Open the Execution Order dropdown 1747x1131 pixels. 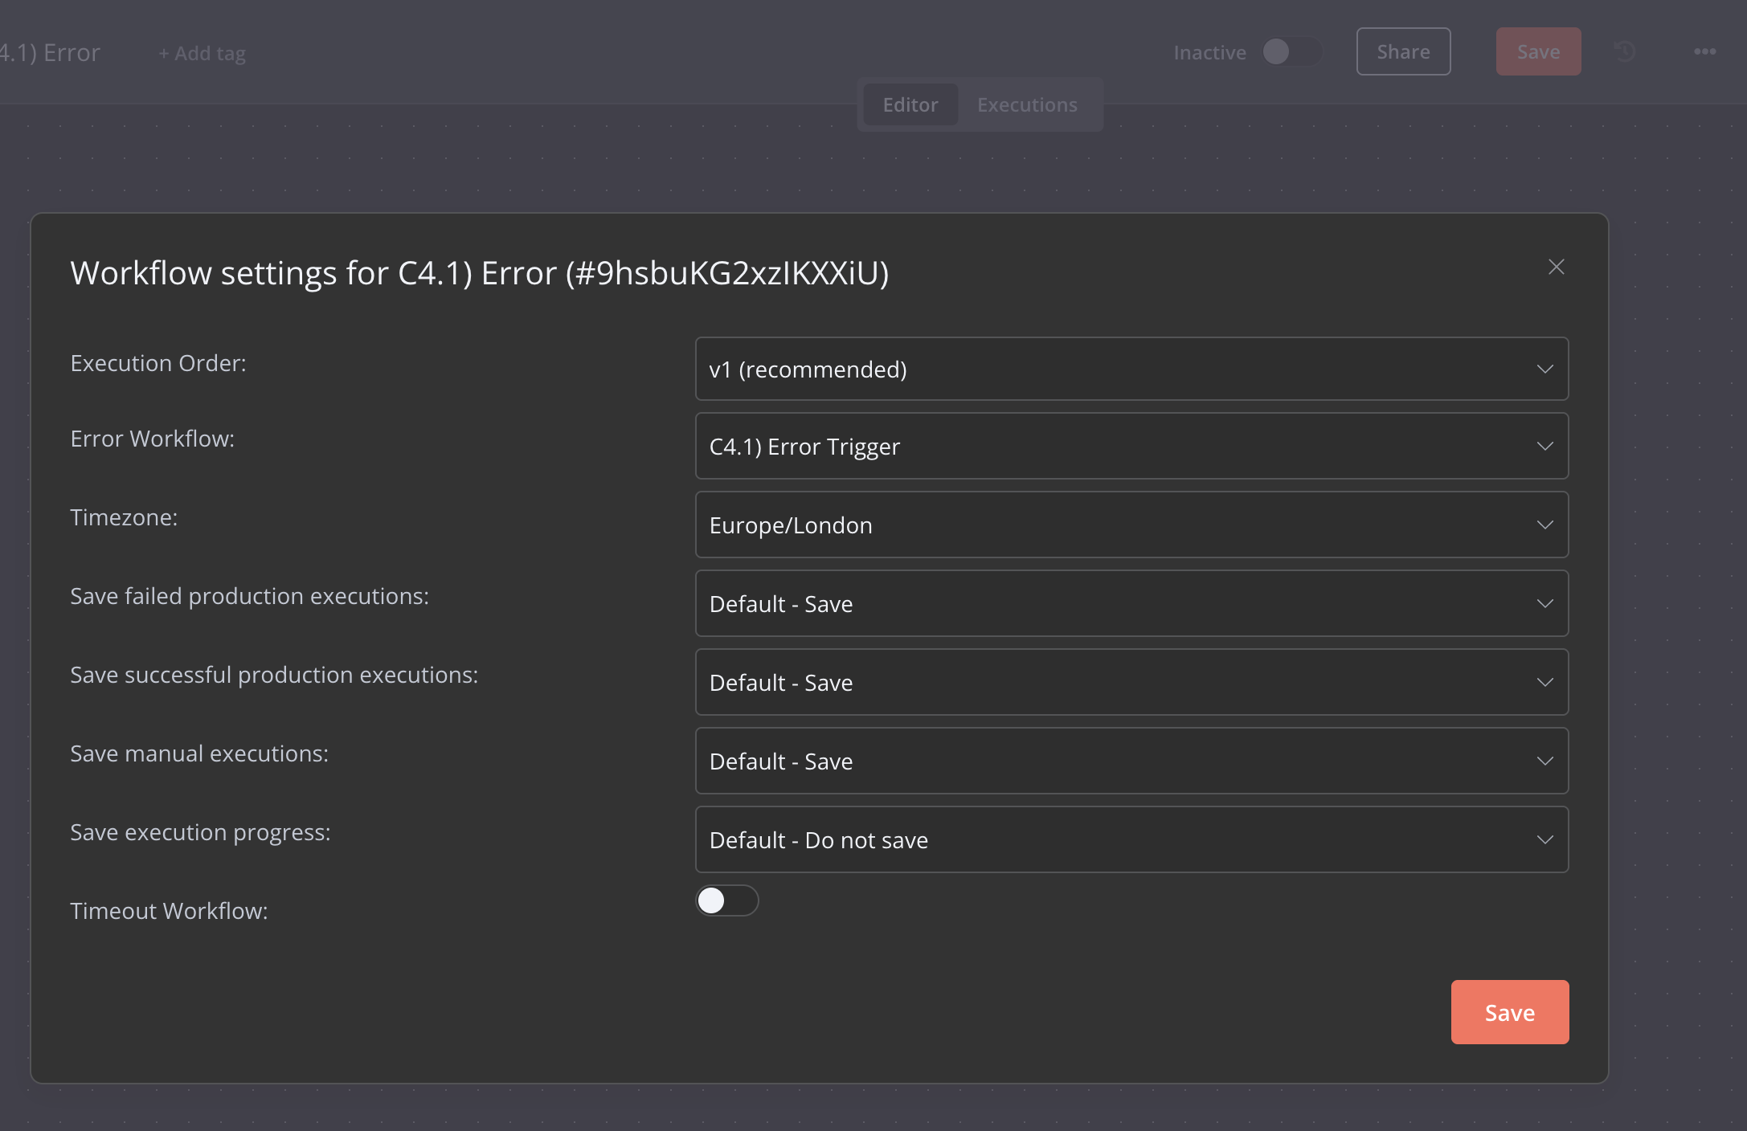(1131, 369)
